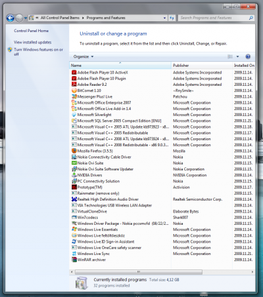Click the Windows Live Sync icon
The image size is (263, 297).
74,254
